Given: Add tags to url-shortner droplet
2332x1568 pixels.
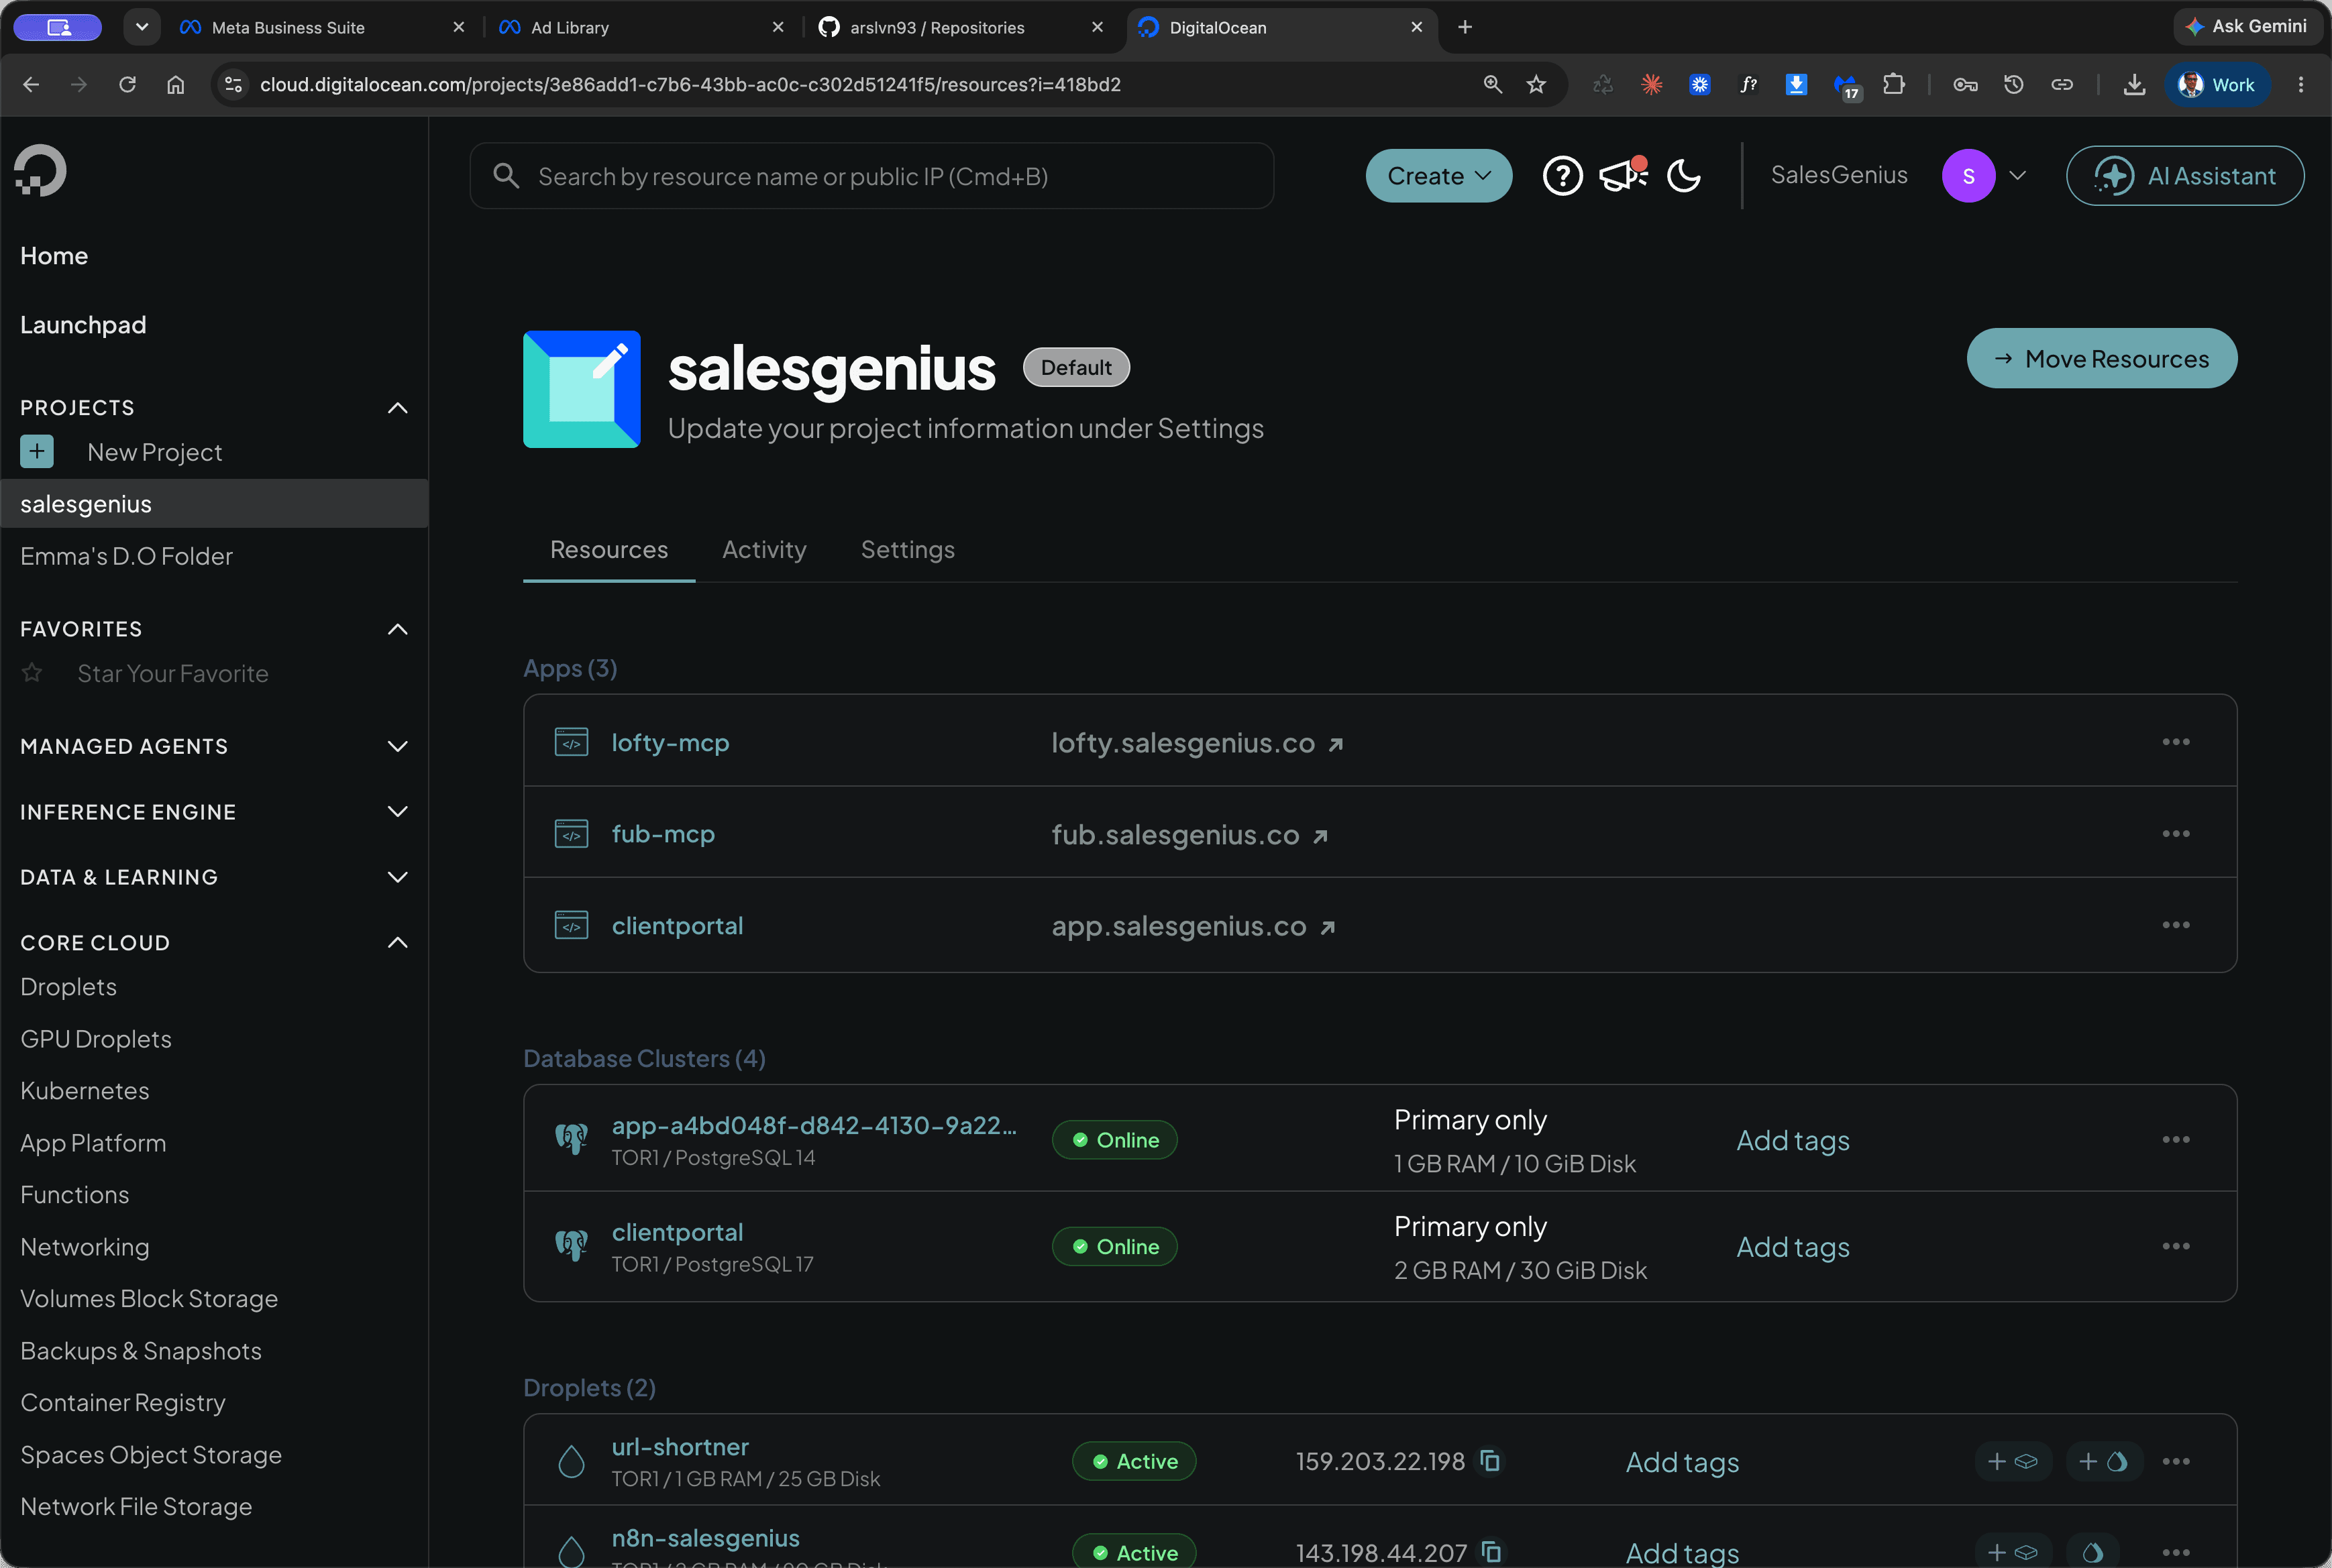Looking at the screenshot, I should click(x=1682, y=1462).
